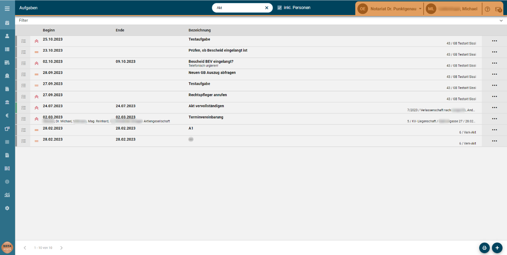Open the document page icon in sidebar
The image size is (507, 255).
click(7, 155)
